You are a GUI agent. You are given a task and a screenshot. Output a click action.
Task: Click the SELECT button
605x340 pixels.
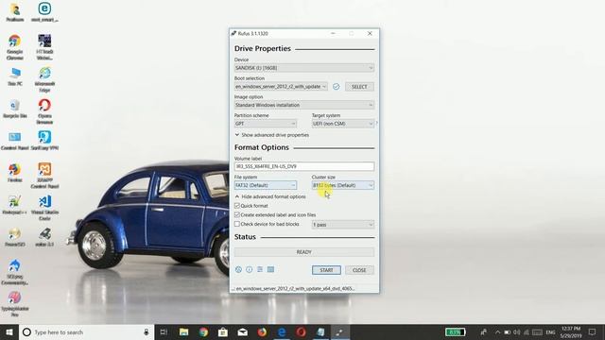tap(359, 87)
